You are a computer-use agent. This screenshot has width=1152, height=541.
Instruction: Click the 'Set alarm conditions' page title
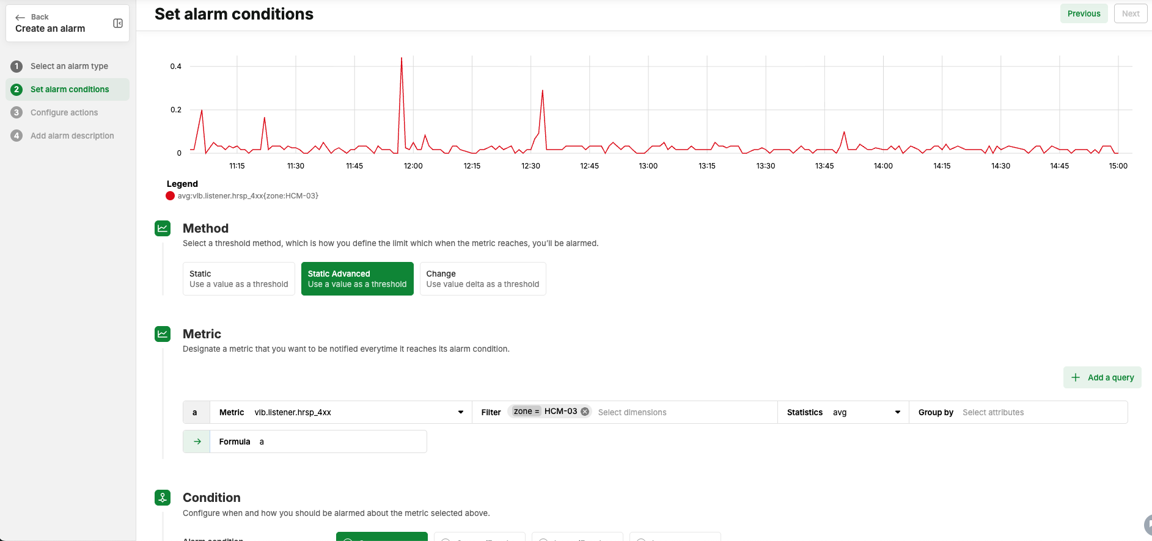(234, 14)
